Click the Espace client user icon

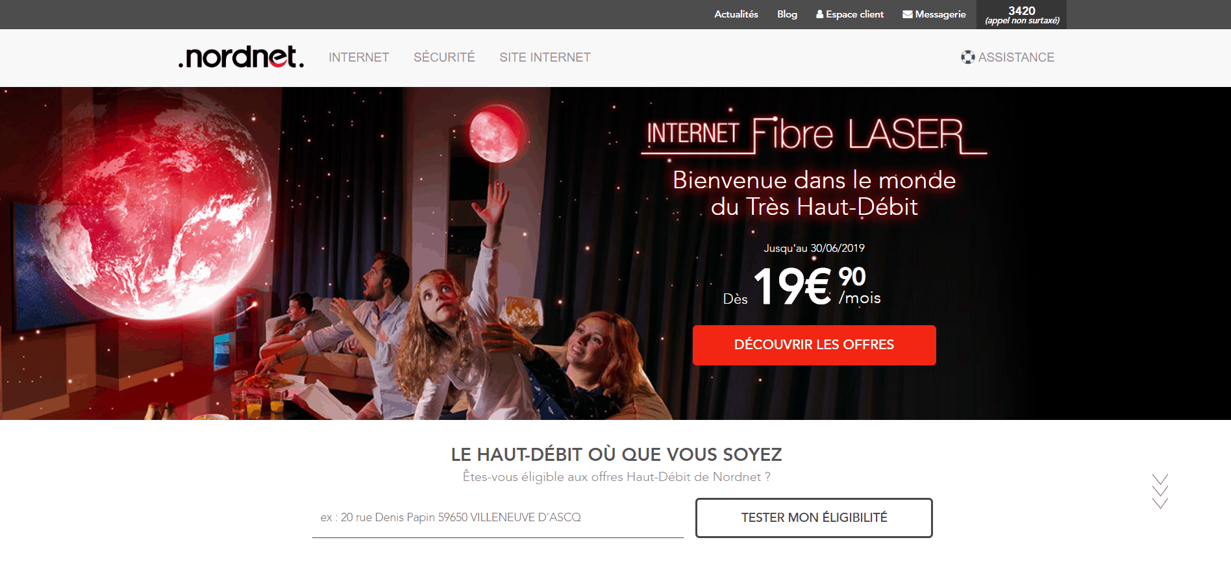pos(820,14)
